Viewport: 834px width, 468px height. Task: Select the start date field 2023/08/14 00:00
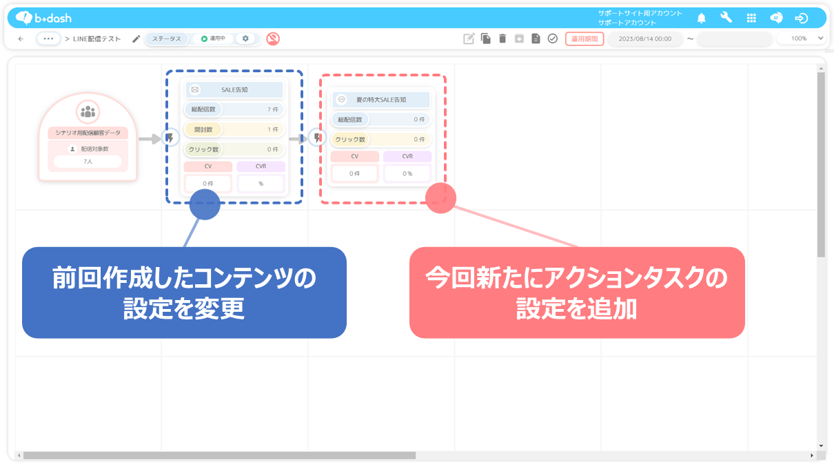tap(645, 39)
